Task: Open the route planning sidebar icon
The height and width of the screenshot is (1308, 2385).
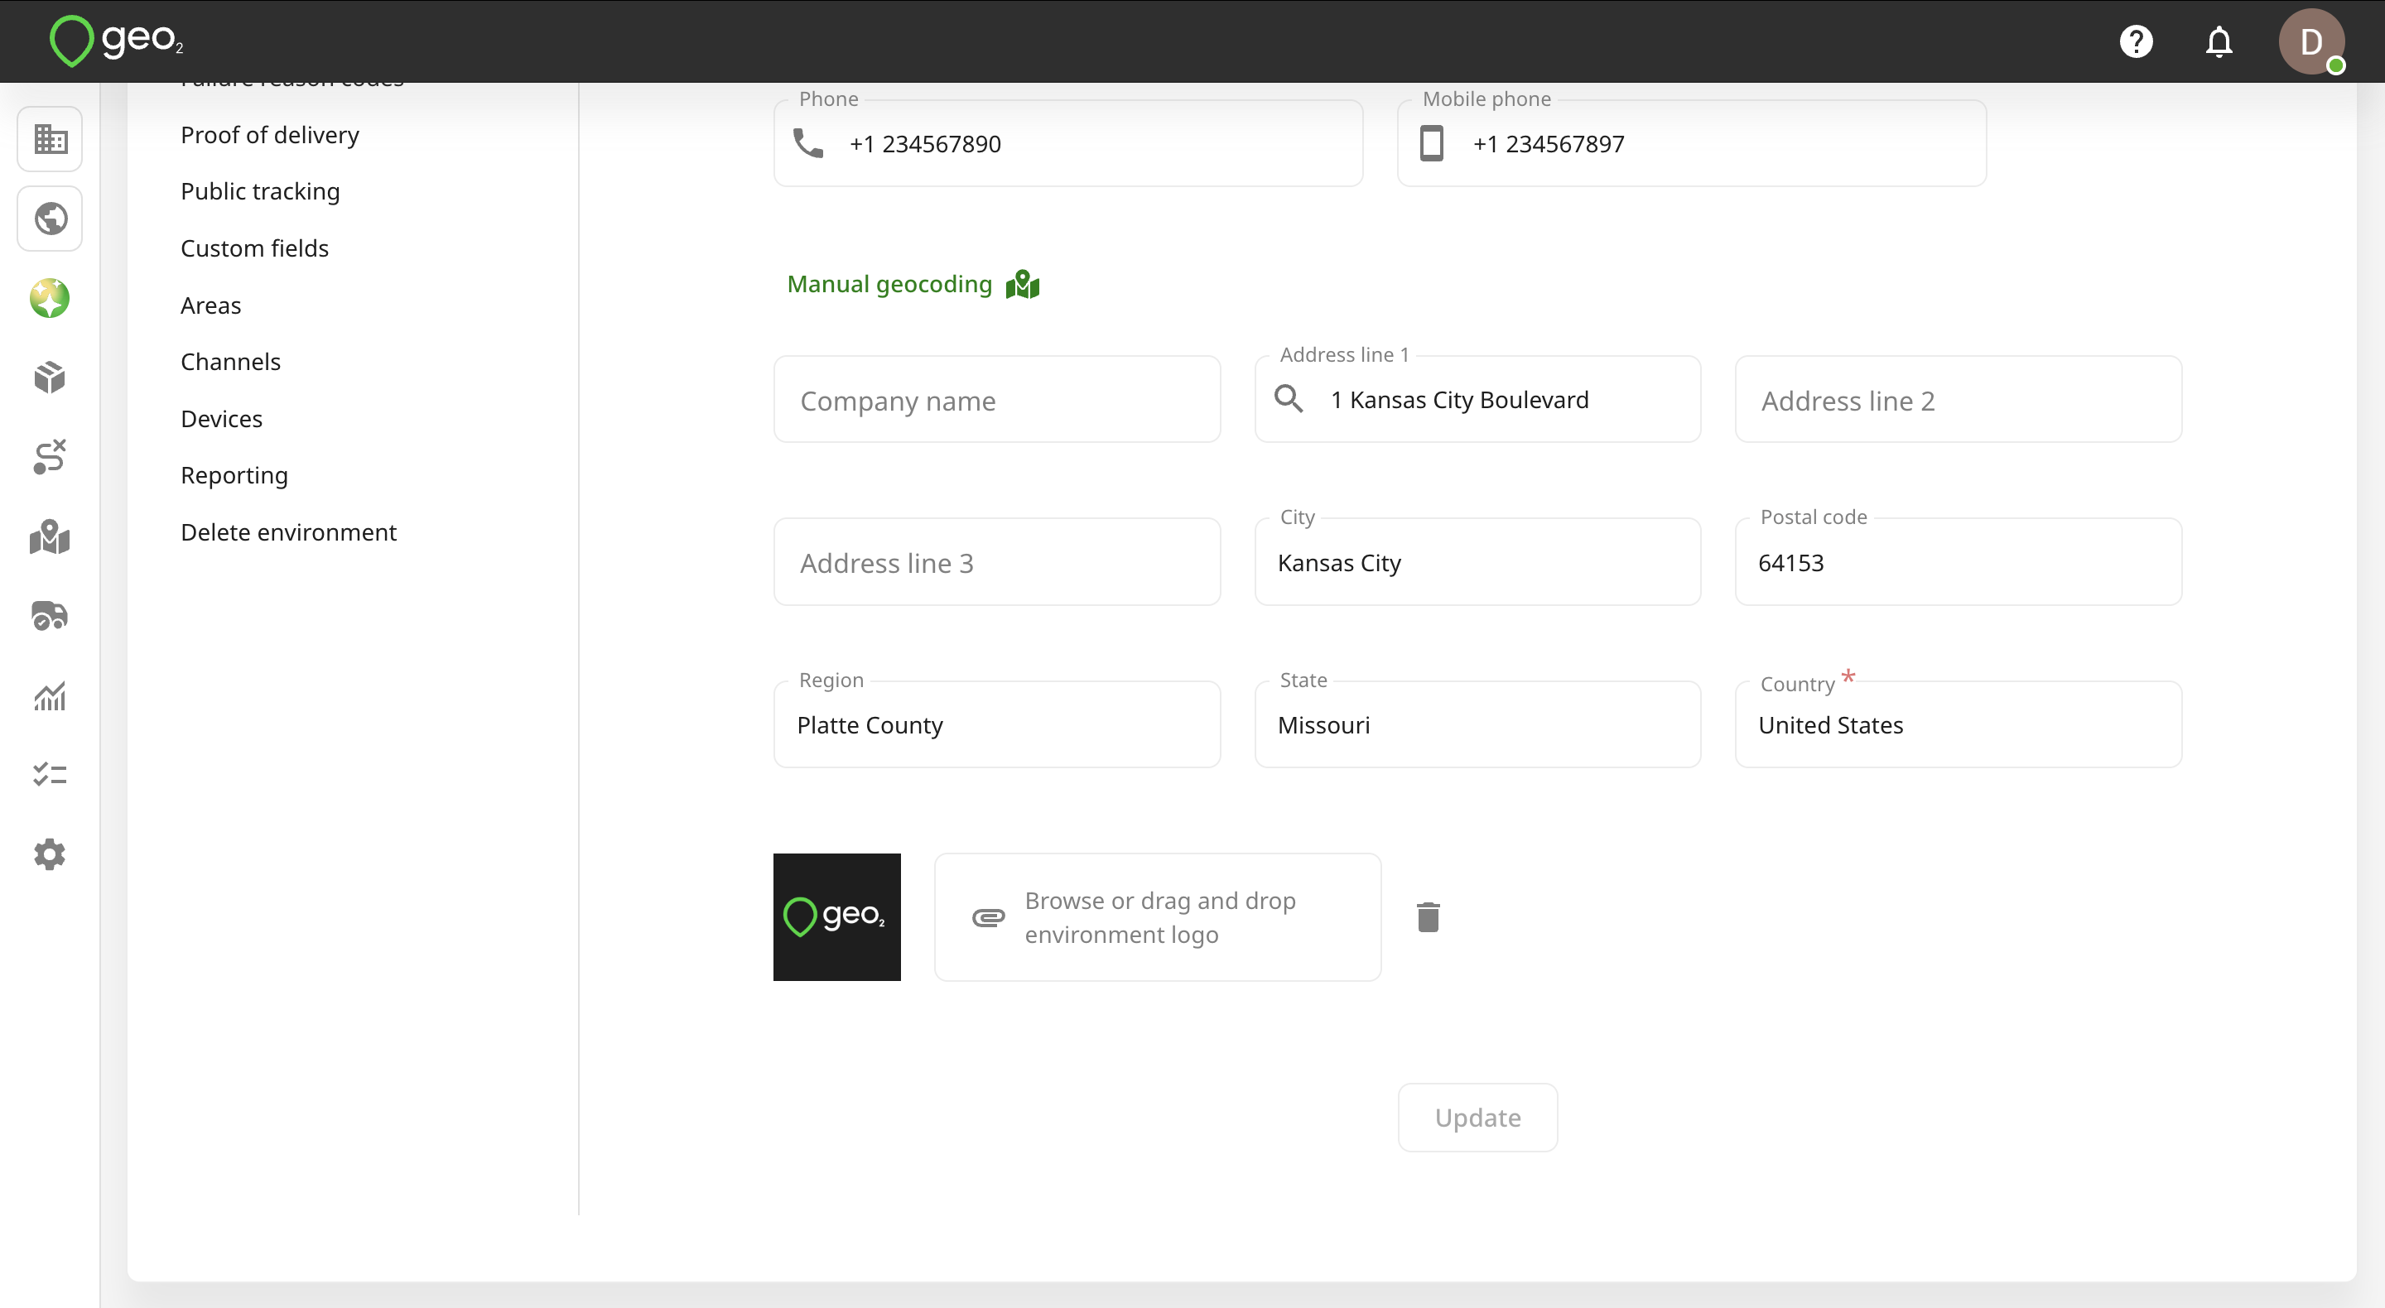Action: pyautogui.click(x=50, y=456)
